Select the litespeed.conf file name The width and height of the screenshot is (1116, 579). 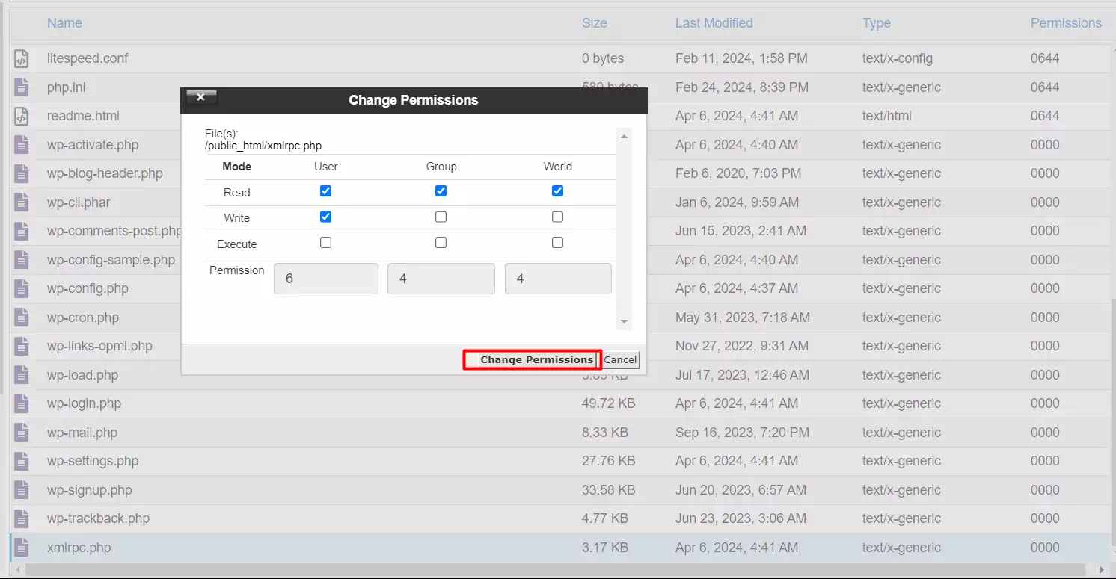tap(88, 58)
